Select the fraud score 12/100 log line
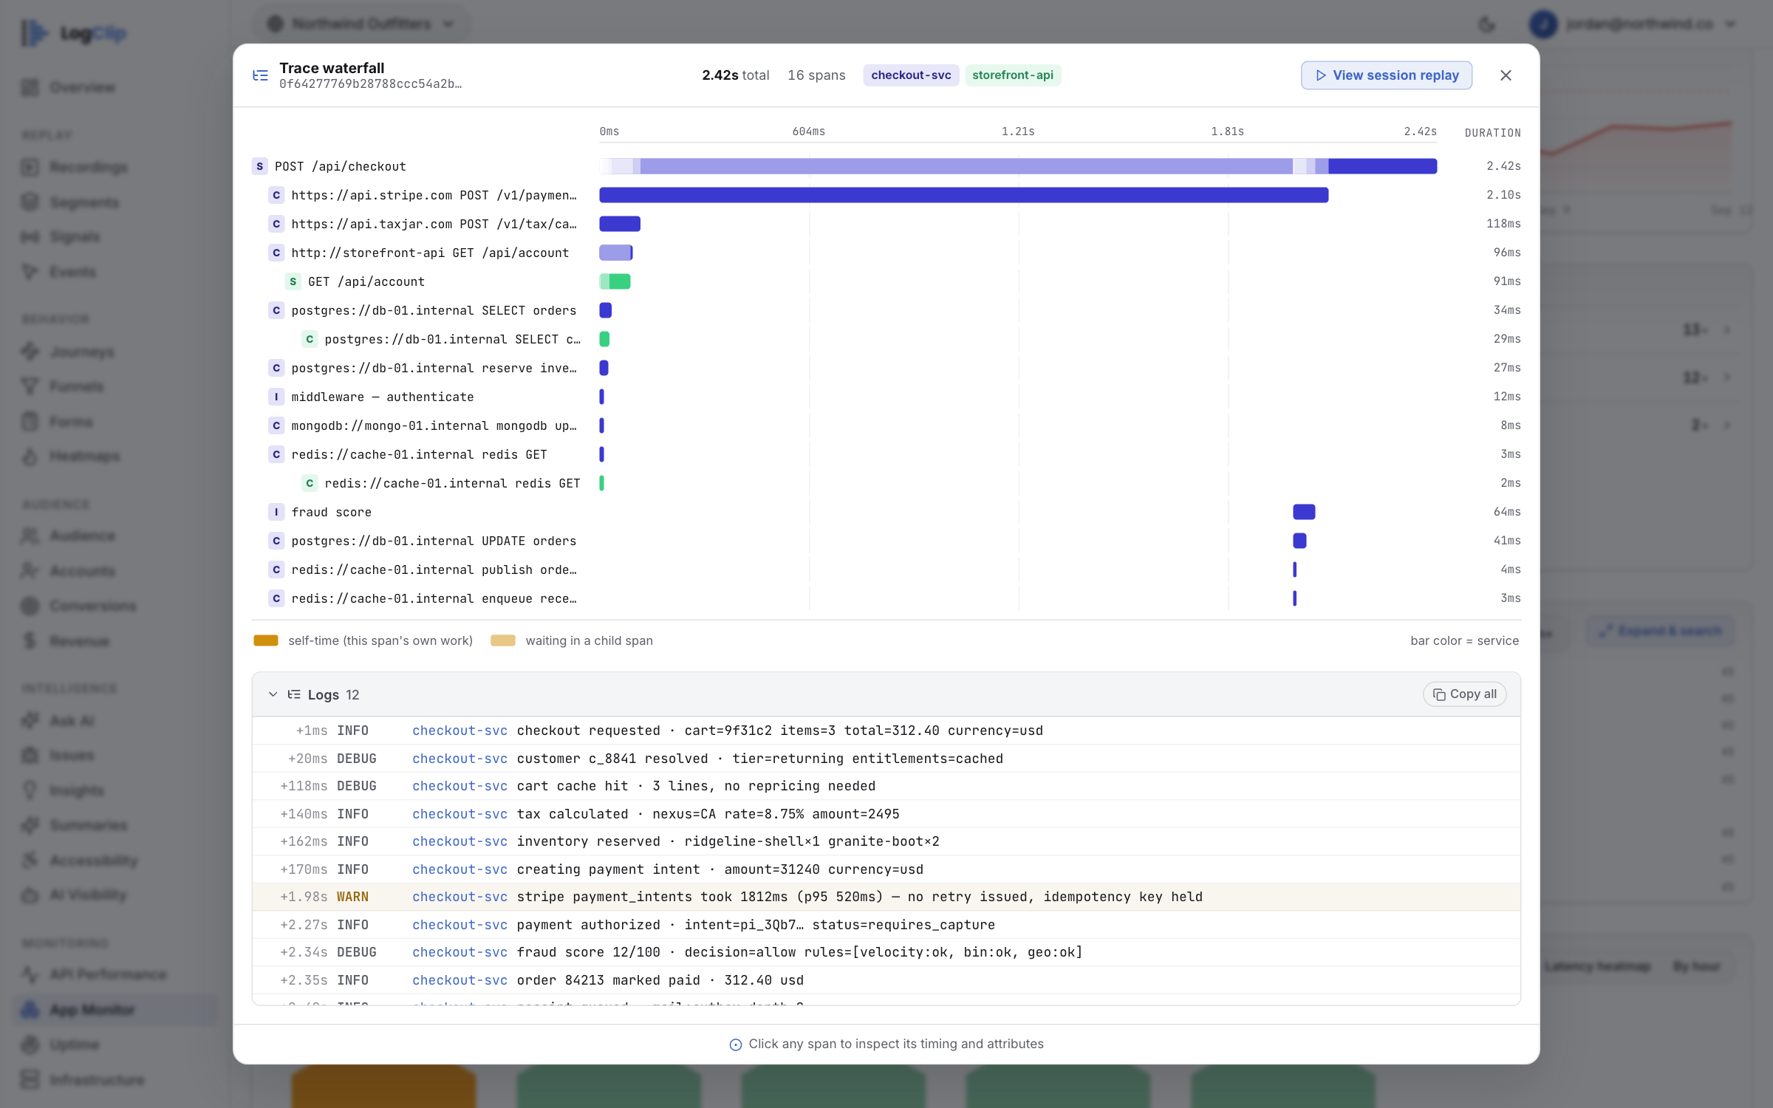Image resolution: width=1773 pixels, height=1108 pixels. click(886, 952)
